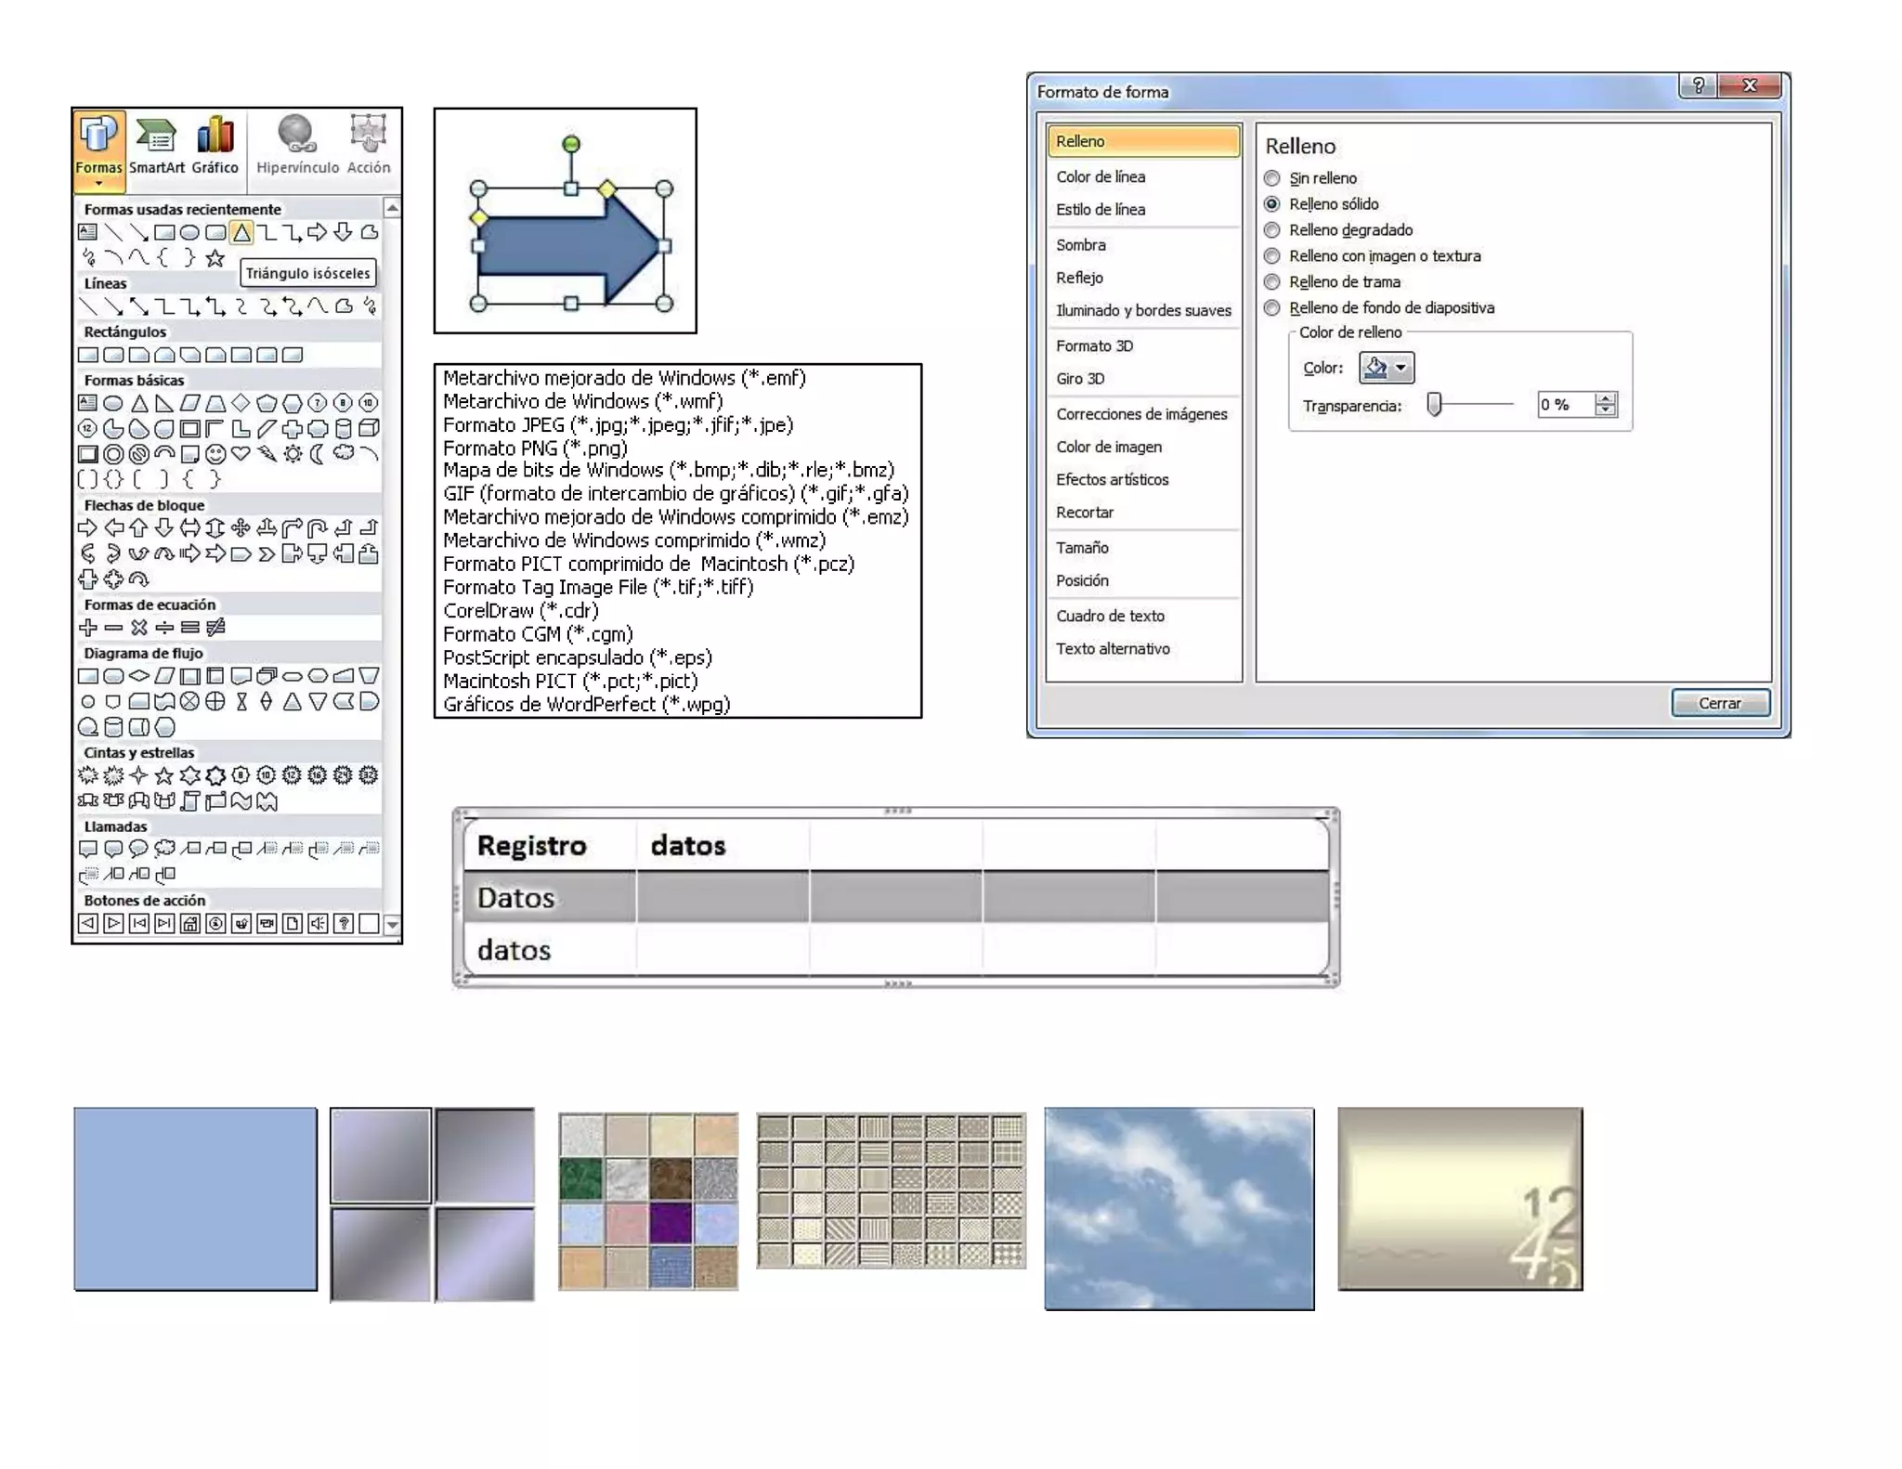
Task: Click the Acción icon
Action: pyautogui.click(x=369, y=136)
